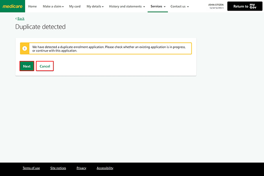
Task: Click the John Citizen account name
Action: 216,5
